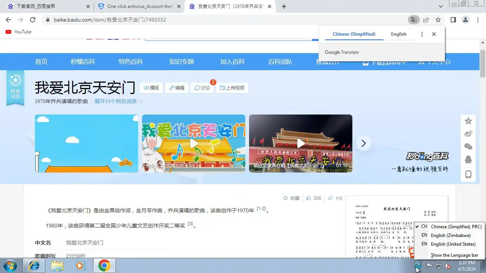Open 知识专题 navigation item
Screen dimensions: 486x273
181,62
